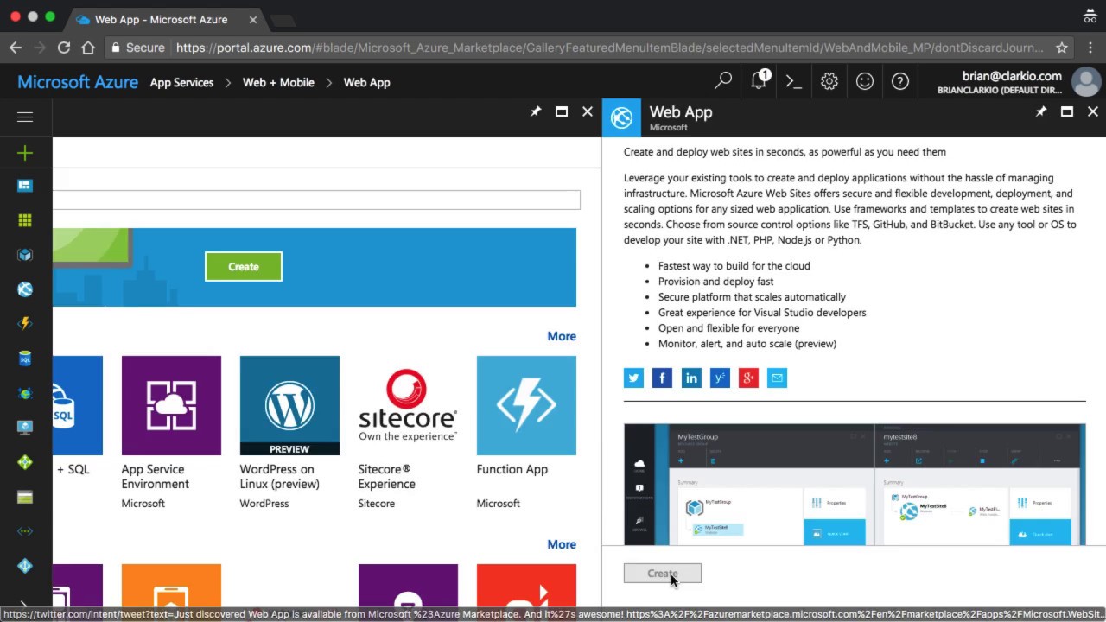
Task: Click Web + Mobile breadcrumb
Action: coord(278,82)
